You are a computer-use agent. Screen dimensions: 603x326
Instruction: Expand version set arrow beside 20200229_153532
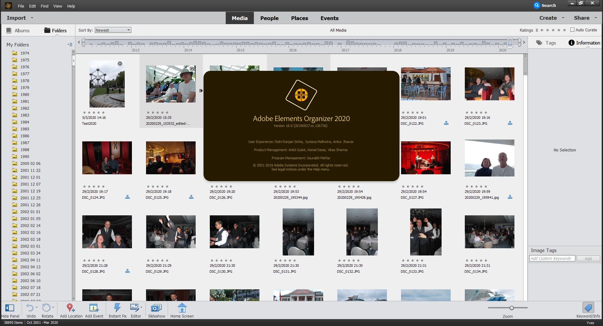coord(201,91)
